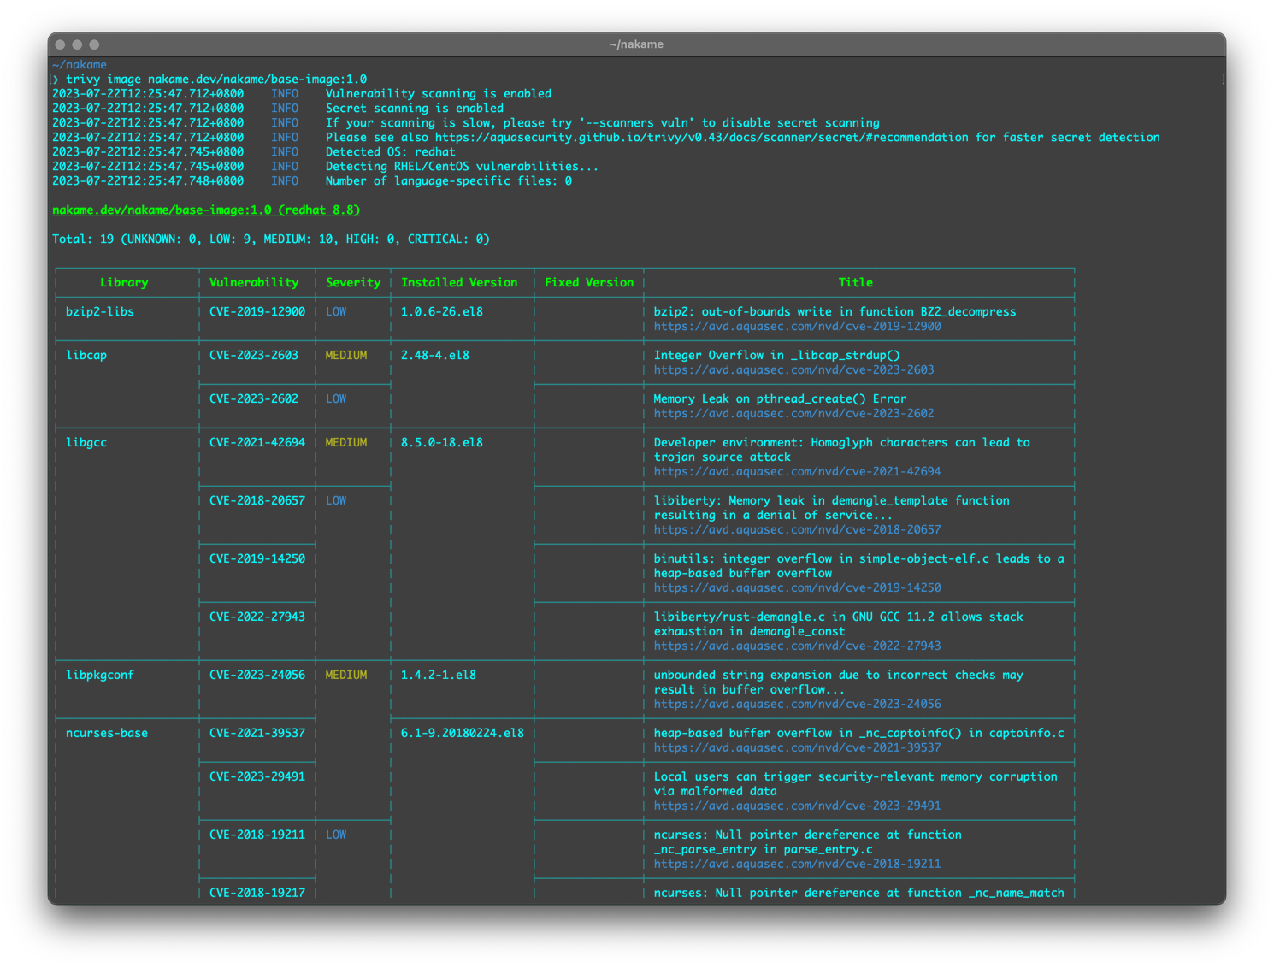Open the cve-2023-2603 advisory link
Viewport: 1274px width, 968px height.
793,370
